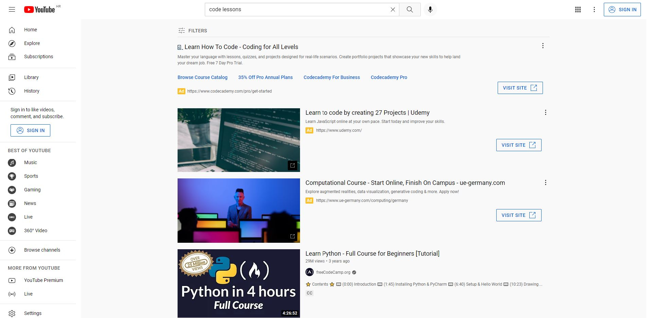Click the CC captions badge
The image size is (647, 318).
click(310, 293)
